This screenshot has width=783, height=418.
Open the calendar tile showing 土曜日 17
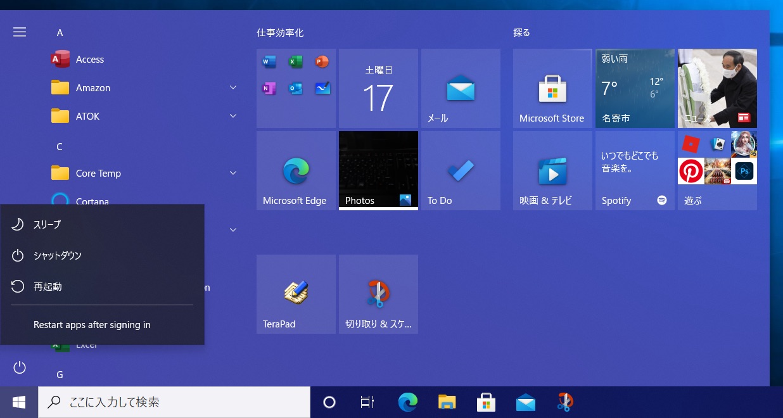point(378,88)
